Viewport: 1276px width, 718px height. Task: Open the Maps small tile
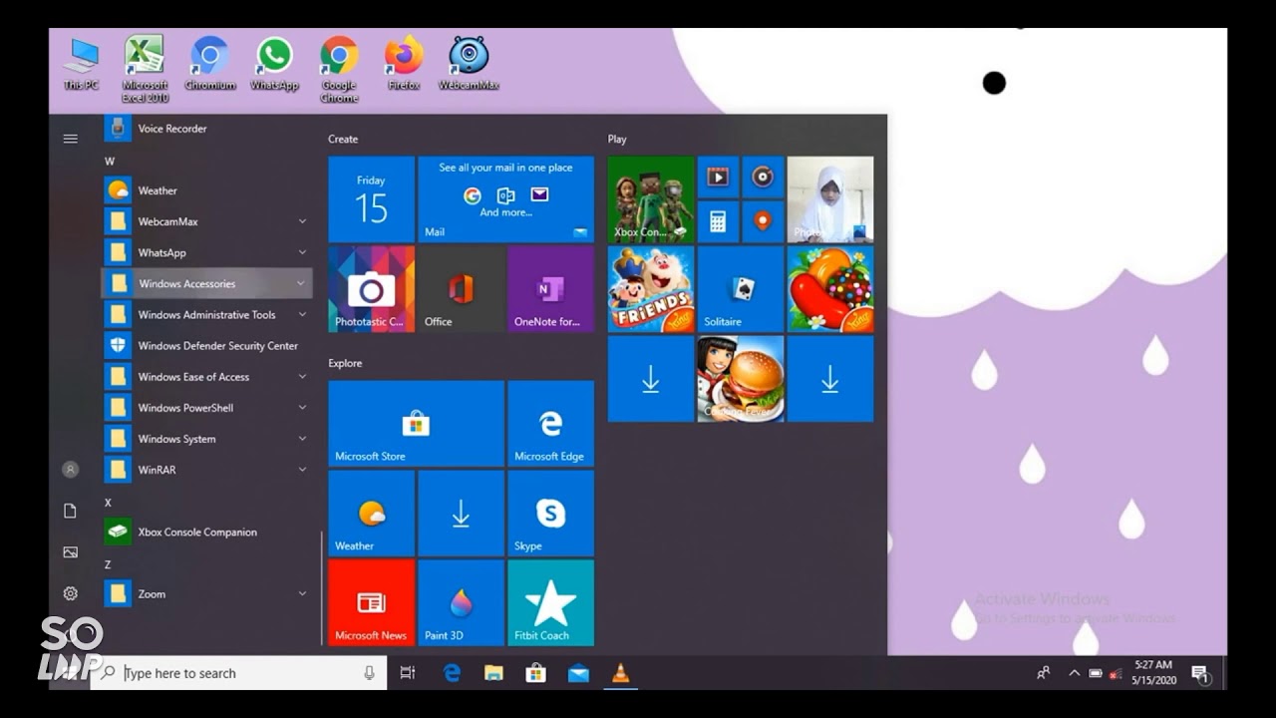pos(763,221)
